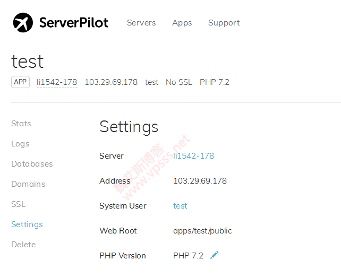
Task: Open the SSL sidebar section
Action: point(18,204)
